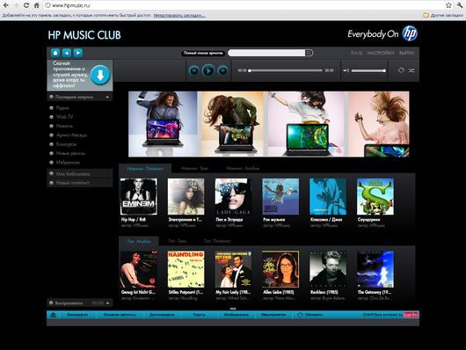Play the current track with the play button

[208, 70]
